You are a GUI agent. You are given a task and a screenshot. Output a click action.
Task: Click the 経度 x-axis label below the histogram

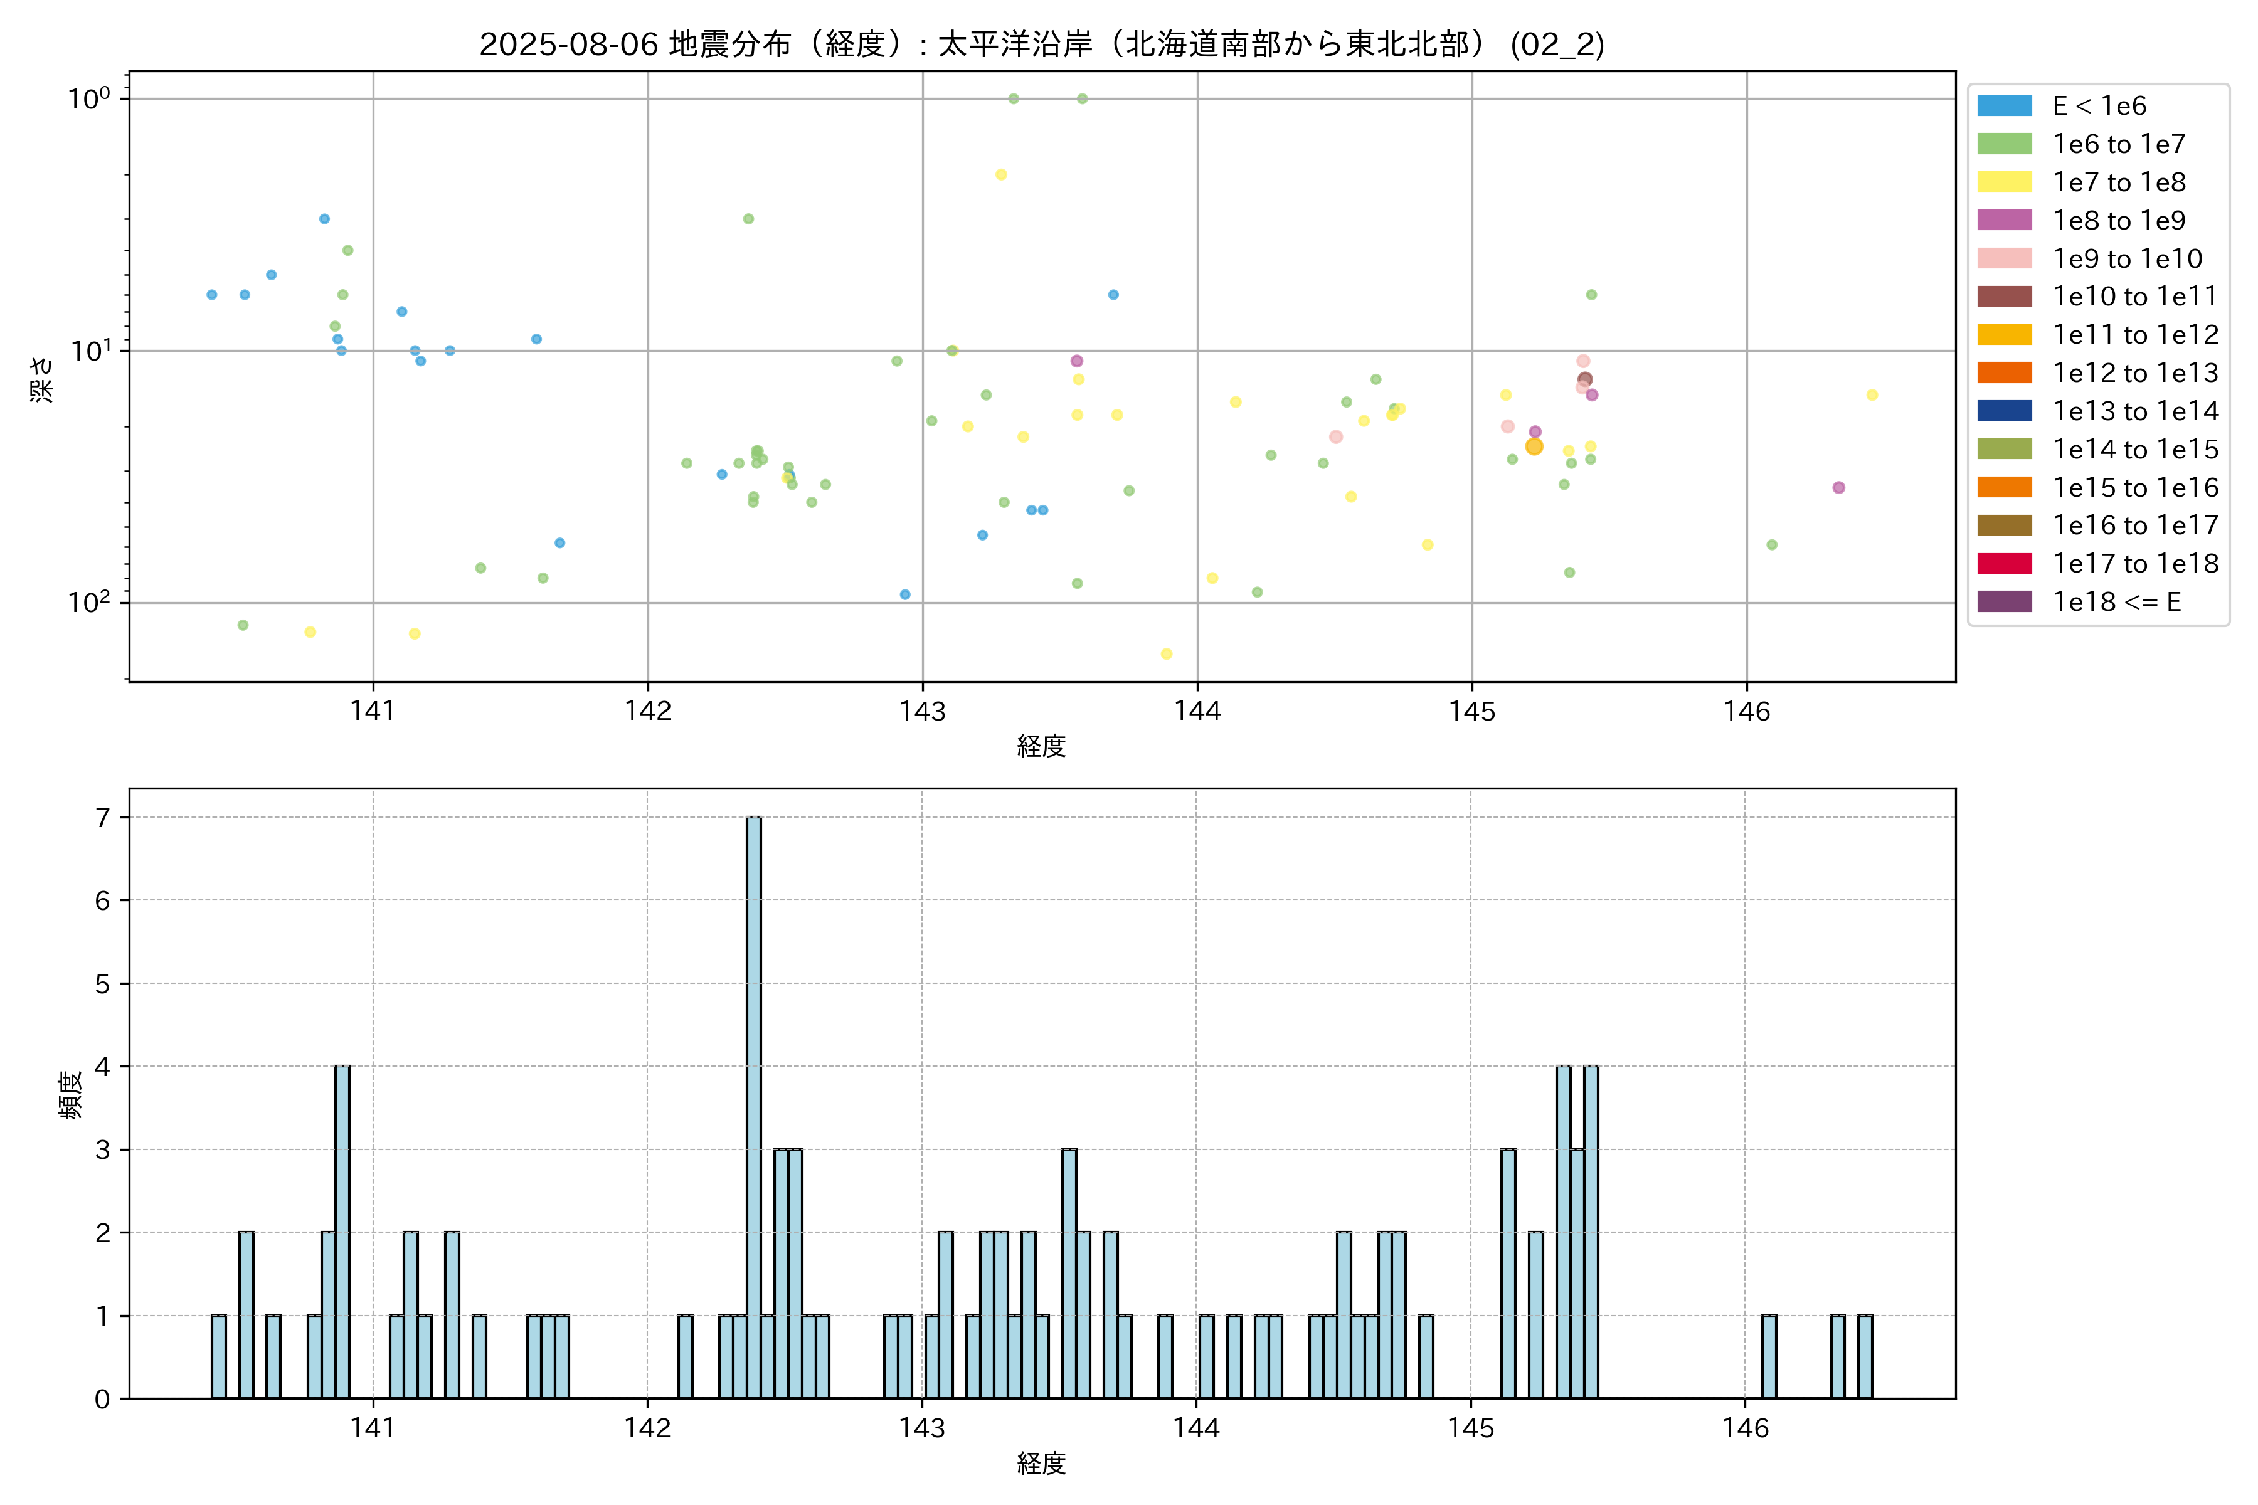click(1042, 1463)
